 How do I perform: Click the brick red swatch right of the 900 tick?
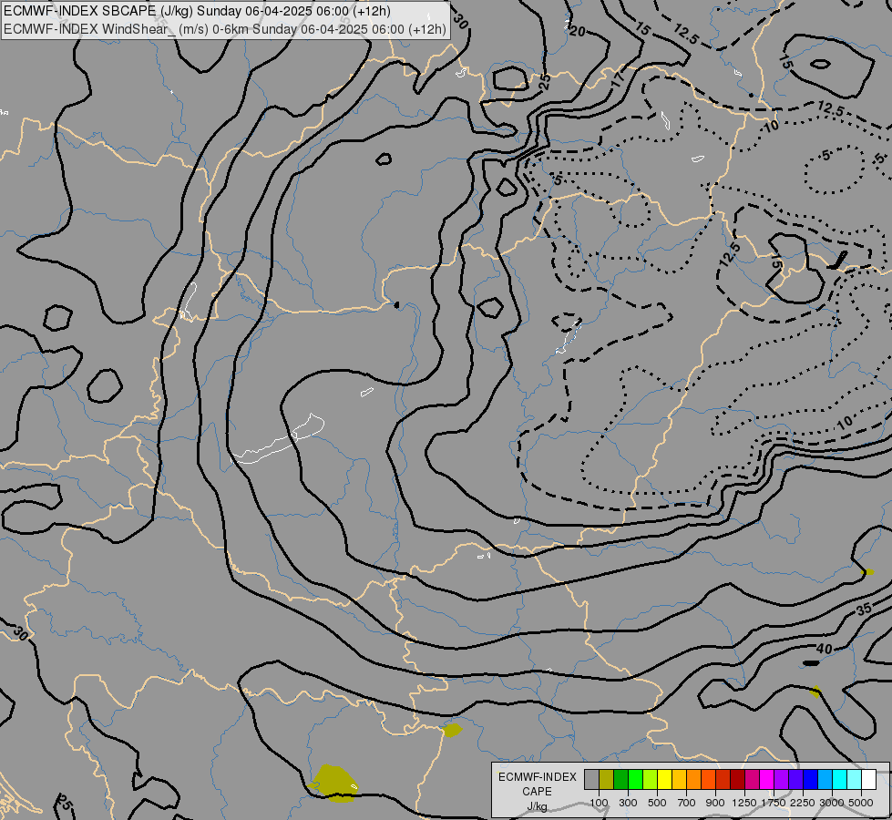click(x=723, y=779)
